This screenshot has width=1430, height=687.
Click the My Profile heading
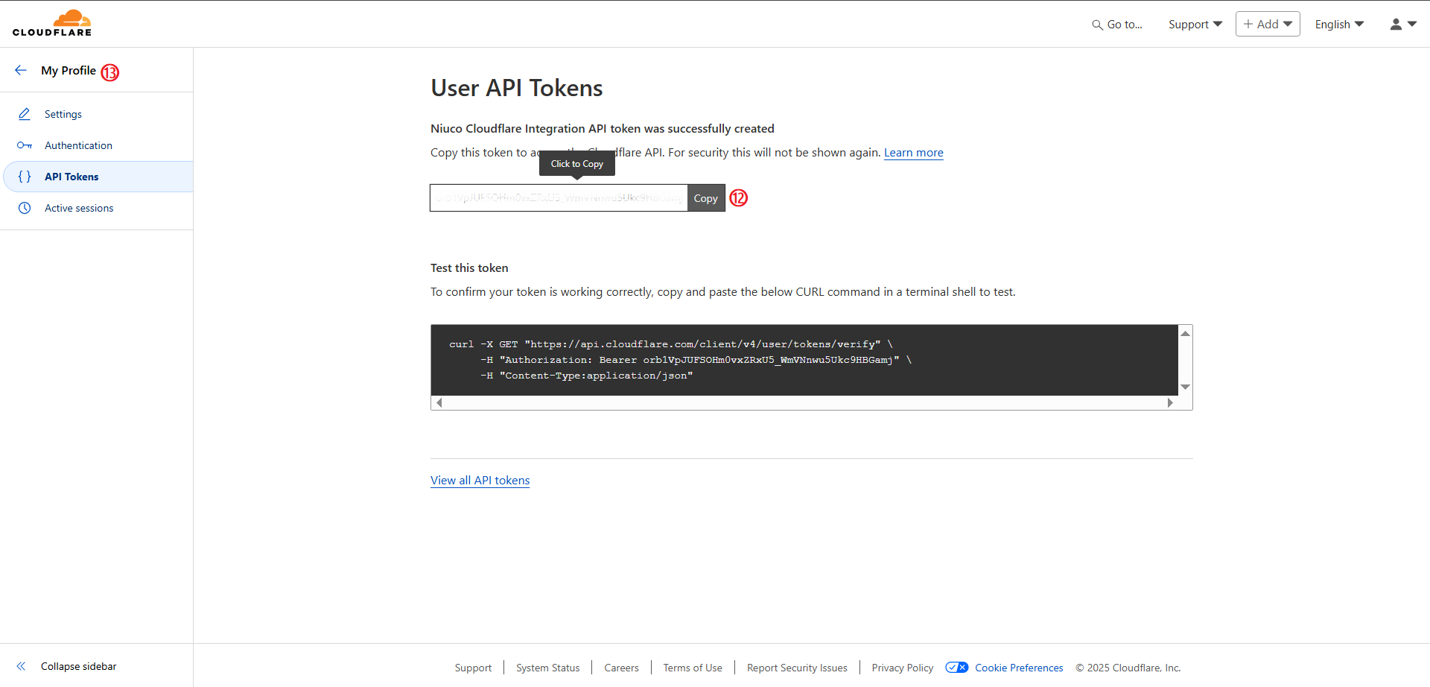tap(69, 70)
